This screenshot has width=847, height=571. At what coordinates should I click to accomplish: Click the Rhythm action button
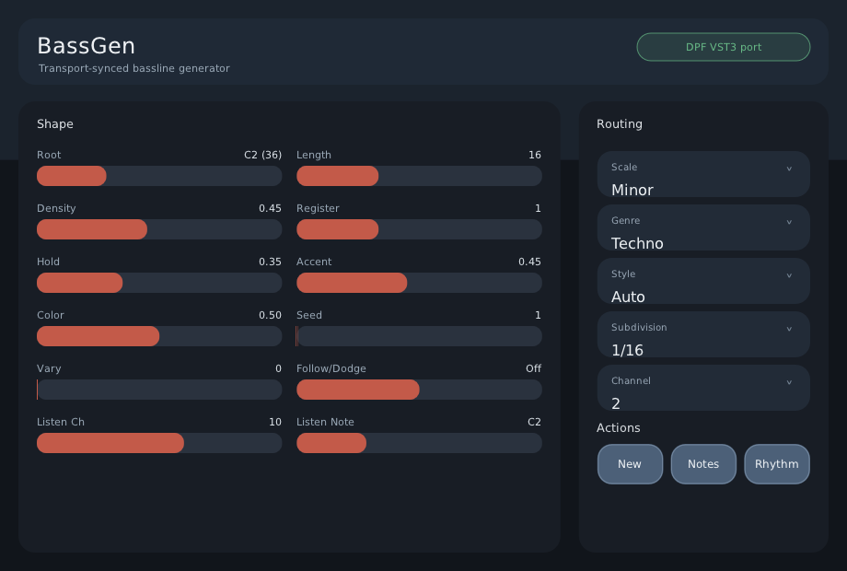777,464
